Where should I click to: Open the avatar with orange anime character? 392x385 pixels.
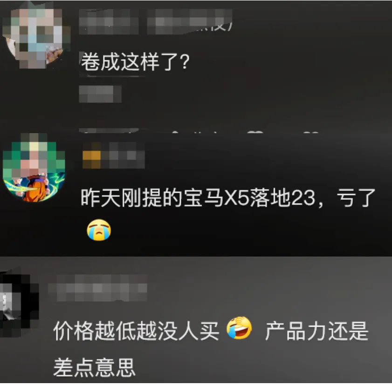coord(34,168)
